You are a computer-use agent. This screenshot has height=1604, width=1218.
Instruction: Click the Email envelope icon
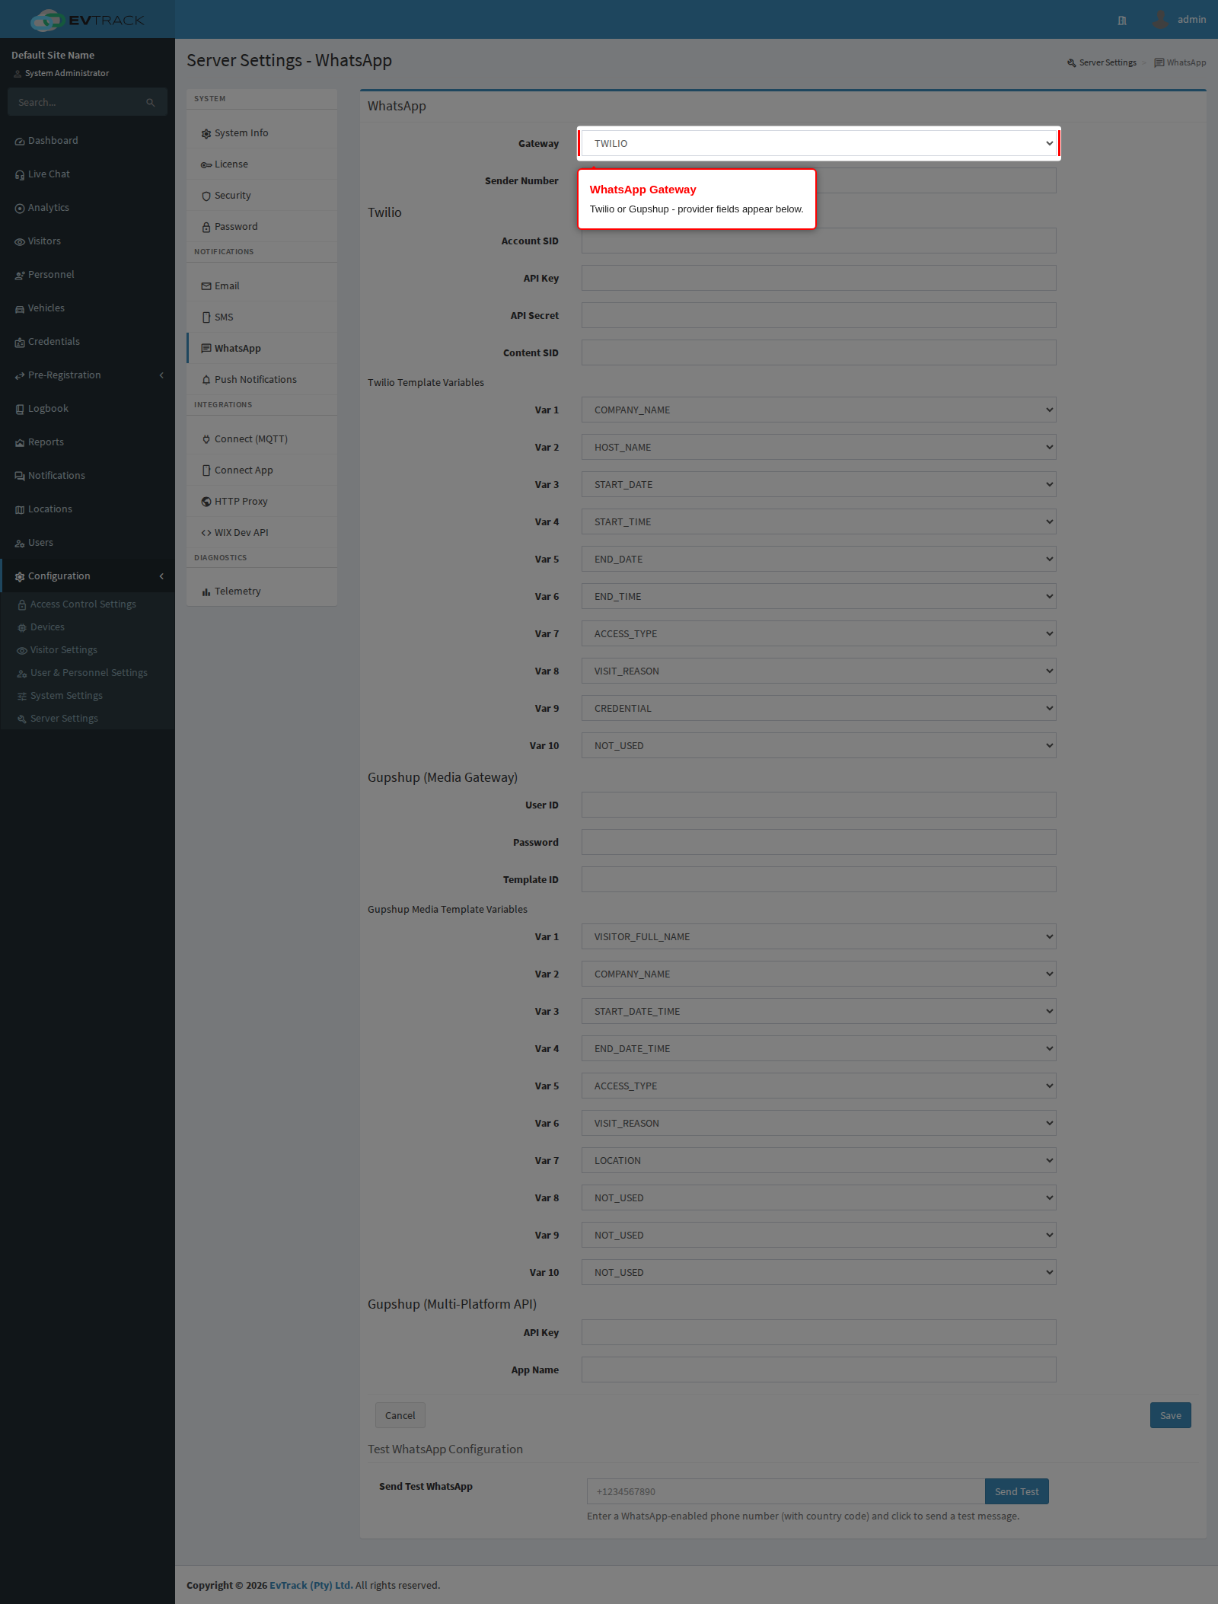(x=206, y=287)
